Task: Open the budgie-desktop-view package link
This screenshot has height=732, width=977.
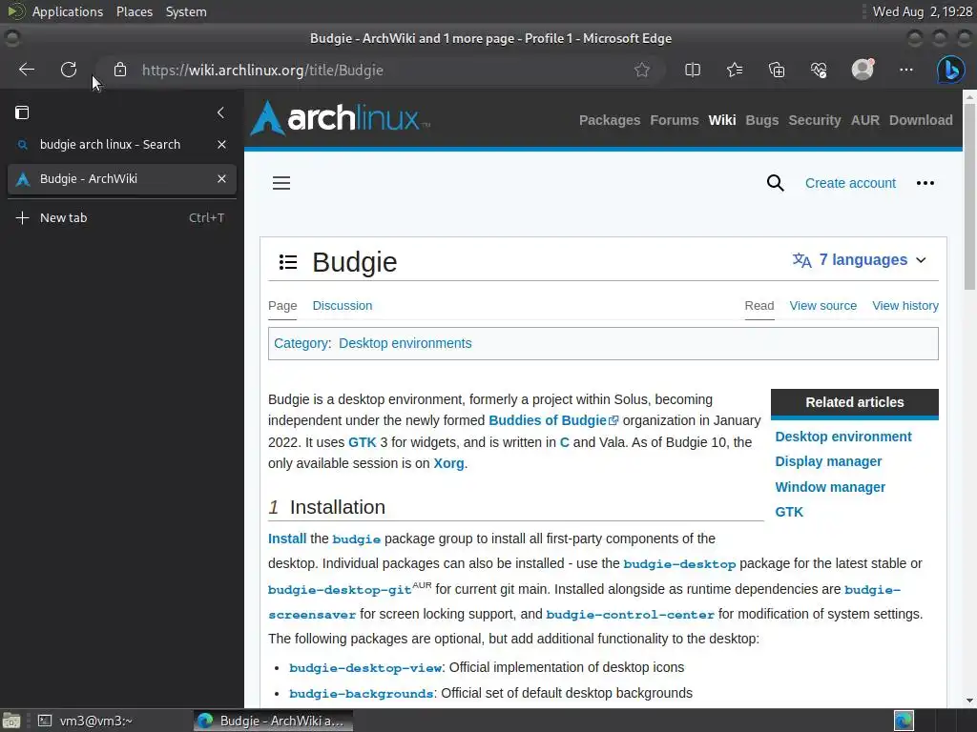Action: [x=365, y=668]
